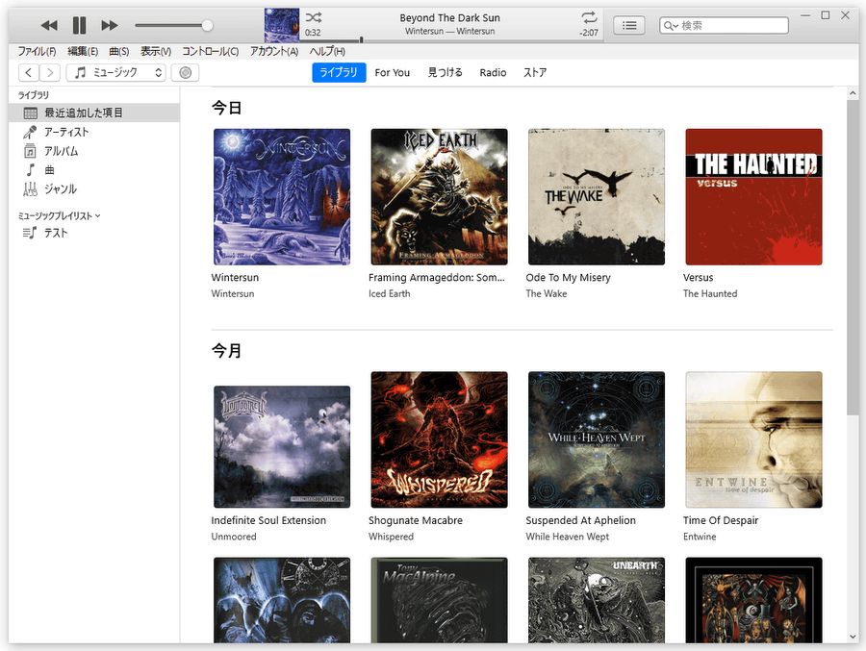Go forward with the right arrow button
The height and width of the screenshot is (651, 866).
(x=50, y=72)
